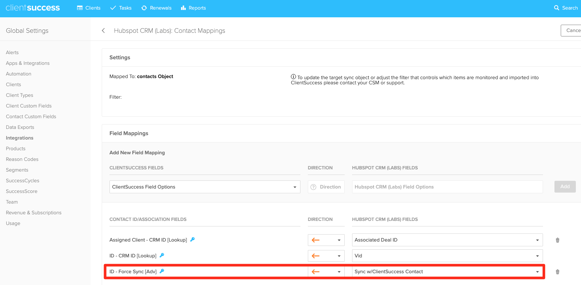Open the Associated Deal ID dropdown
This screenshot has height=285, width=581.
coord(448,240)
